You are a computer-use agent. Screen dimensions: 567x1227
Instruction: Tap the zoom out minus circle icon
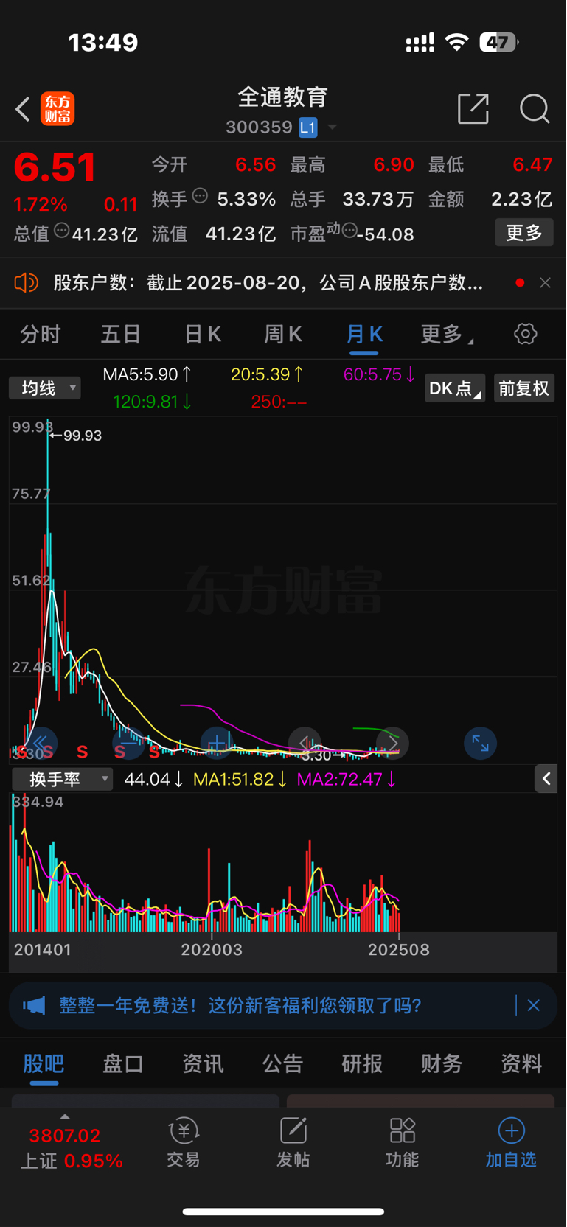point(128,743)
